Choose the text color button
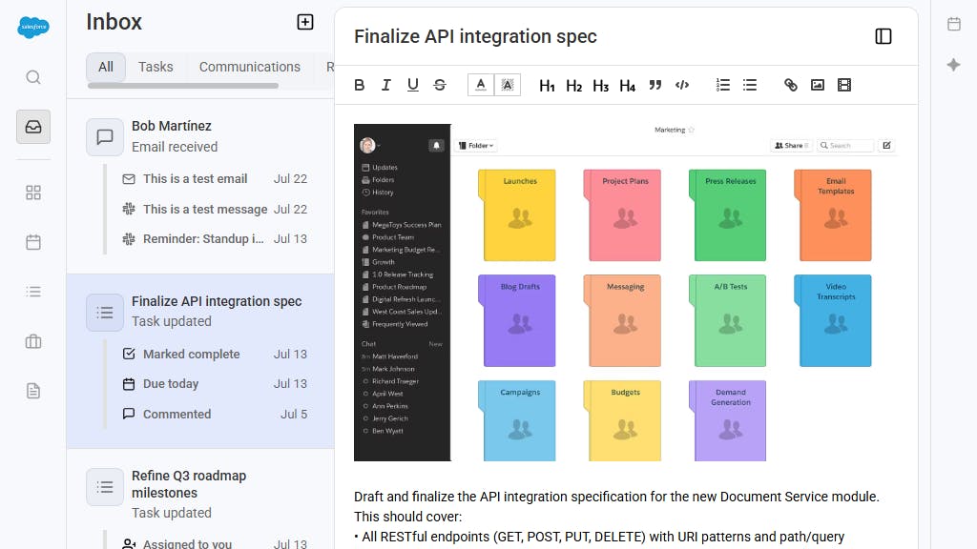 481,85
